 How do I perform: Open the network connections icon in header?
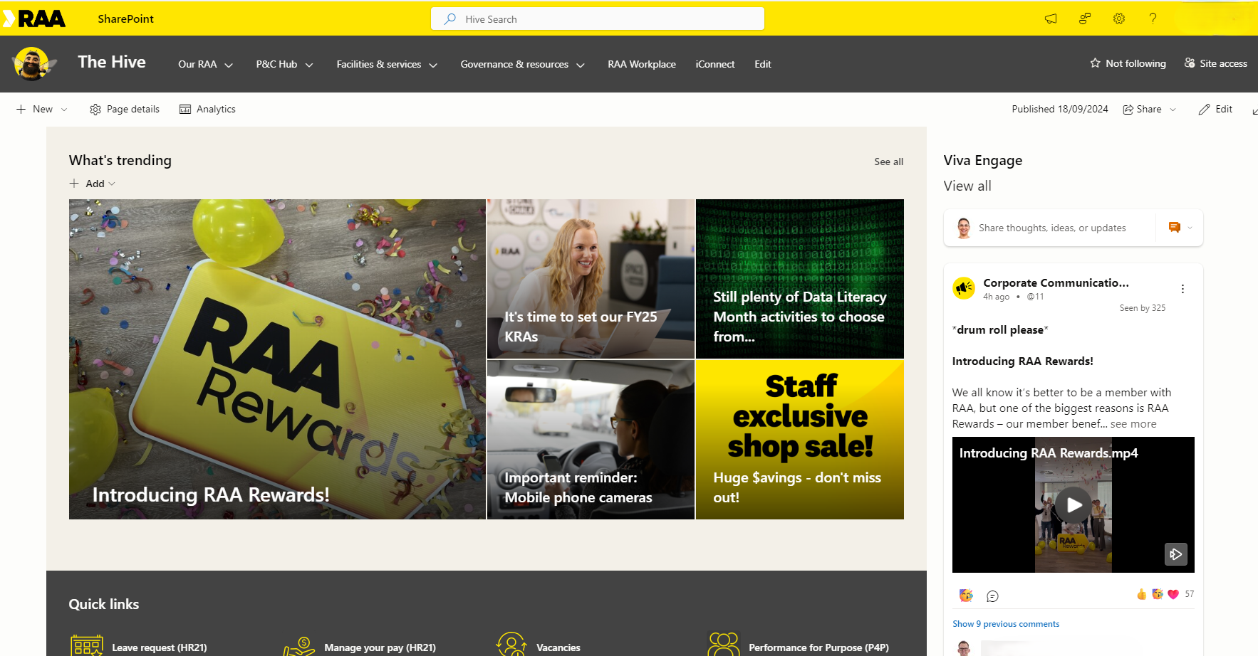1085,19
